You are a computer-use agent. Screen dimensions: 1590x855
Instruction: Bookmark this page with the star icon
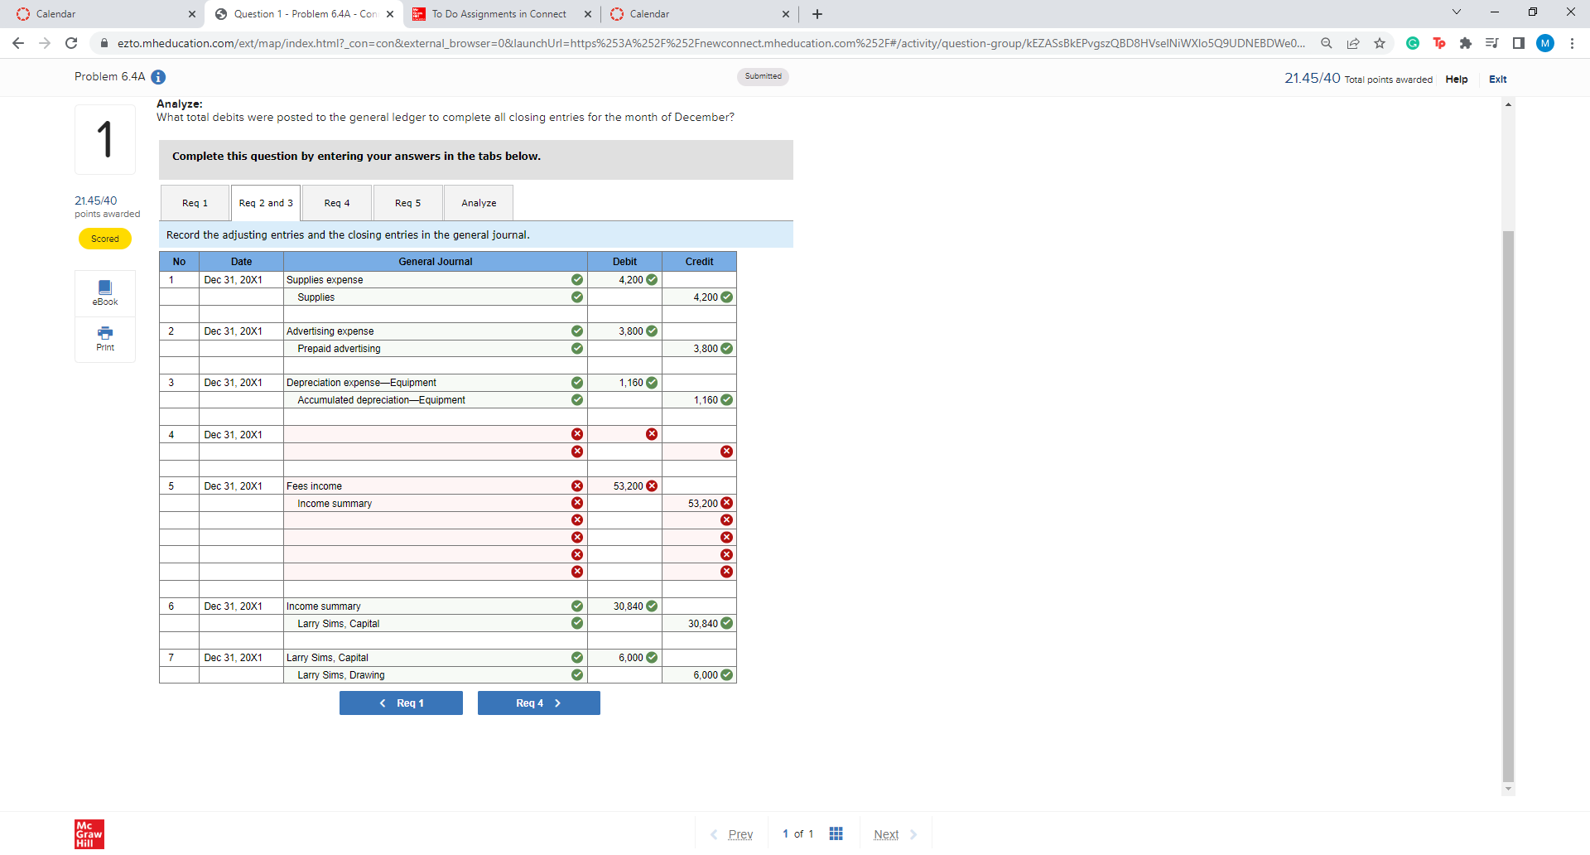coord(1380,43)
